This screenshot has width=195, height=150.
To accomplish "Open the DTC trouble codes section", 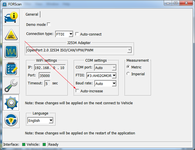I will point(11,34).
